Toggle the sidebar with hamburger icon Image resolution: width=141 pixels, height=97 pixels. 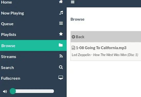(73, 2)
